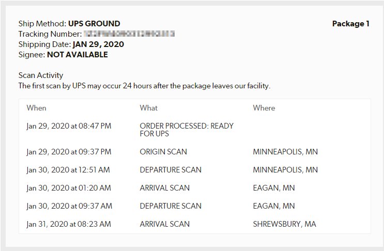Click the blurred tracking number
Image resolution: width=384 pixels, height=251 pixels.
[129, 34]
